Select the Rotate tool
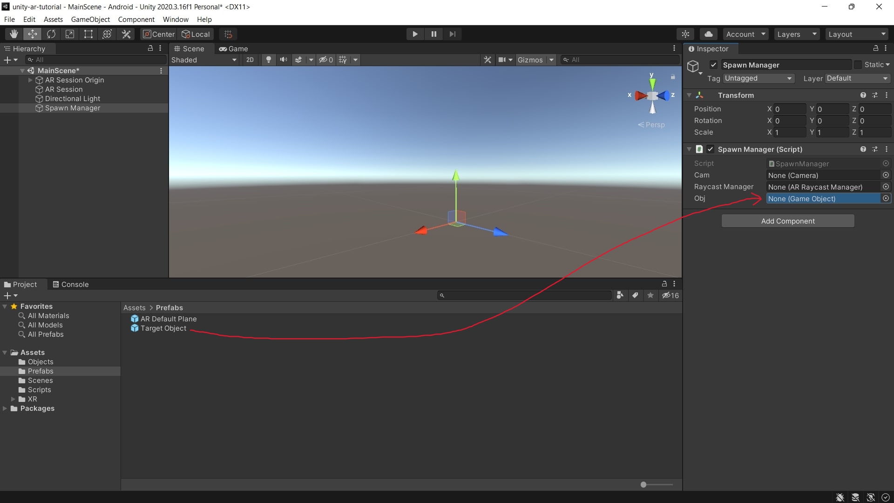894x503 pixels. coord(51,34)
